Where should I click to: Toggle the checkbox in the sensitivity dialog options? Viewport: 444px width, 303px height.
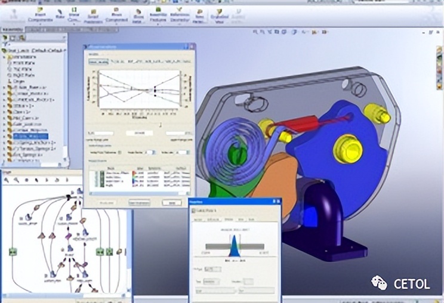pos(119,153)
